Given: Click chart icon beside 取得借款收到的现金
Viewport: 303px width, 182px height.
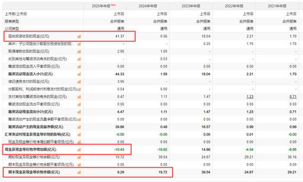Looking at the screenshot, I should (79, 52).
